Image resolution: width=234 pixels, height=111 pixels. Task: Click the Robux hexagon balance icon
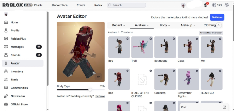[x=214, y=5]
